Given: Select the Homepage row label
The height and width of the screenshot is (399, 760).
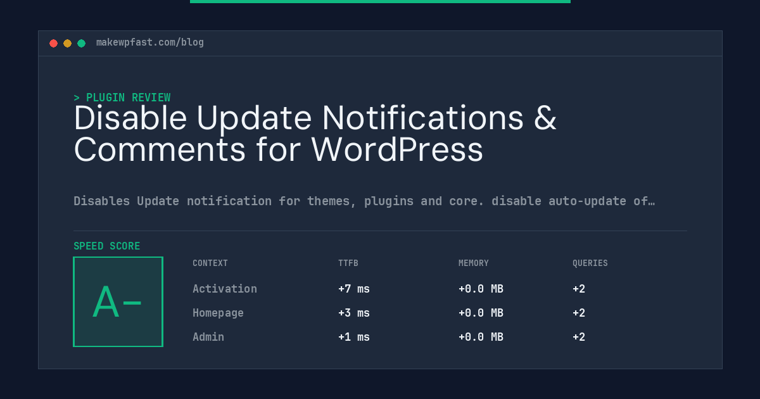Looking at the screenshot, I should tap(218, 313).
